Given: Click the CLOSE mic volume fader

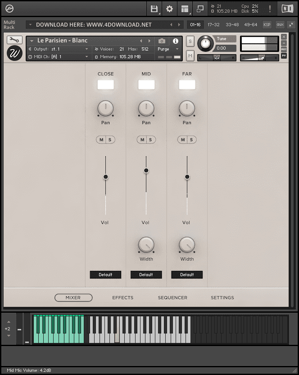Looking at the screenshot, I should coord(105,177).
